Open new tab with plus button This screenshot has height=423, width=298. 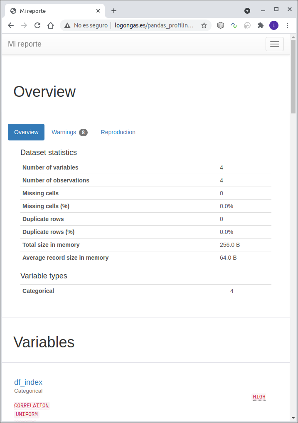pyautogui.click(x=114, y=11)
